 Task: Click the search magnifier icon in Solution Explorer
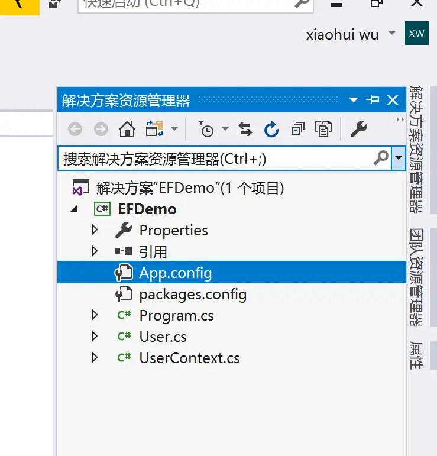coord(381,158)
